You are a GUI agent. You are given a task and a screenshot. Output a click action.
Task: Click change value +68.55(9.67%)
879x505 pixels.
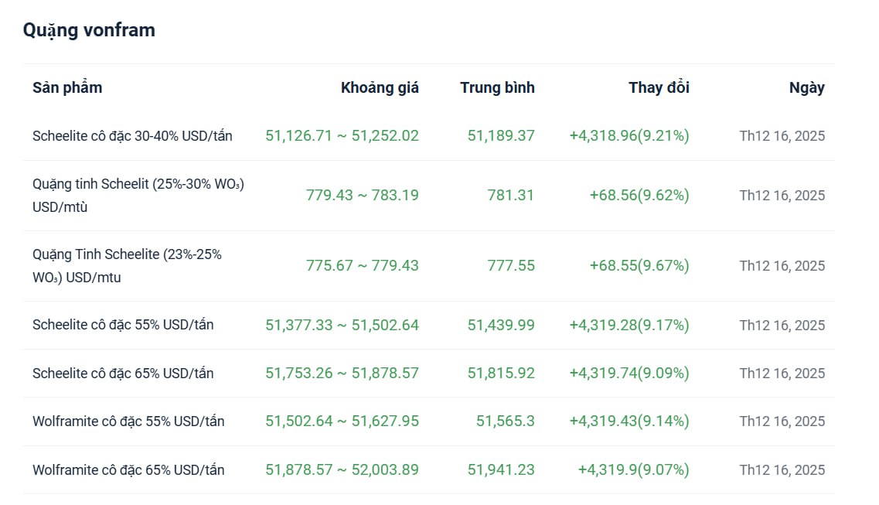click(x=639, y=266)
